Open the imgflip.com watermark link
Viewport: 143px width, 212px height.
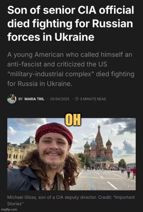[9, 209]
